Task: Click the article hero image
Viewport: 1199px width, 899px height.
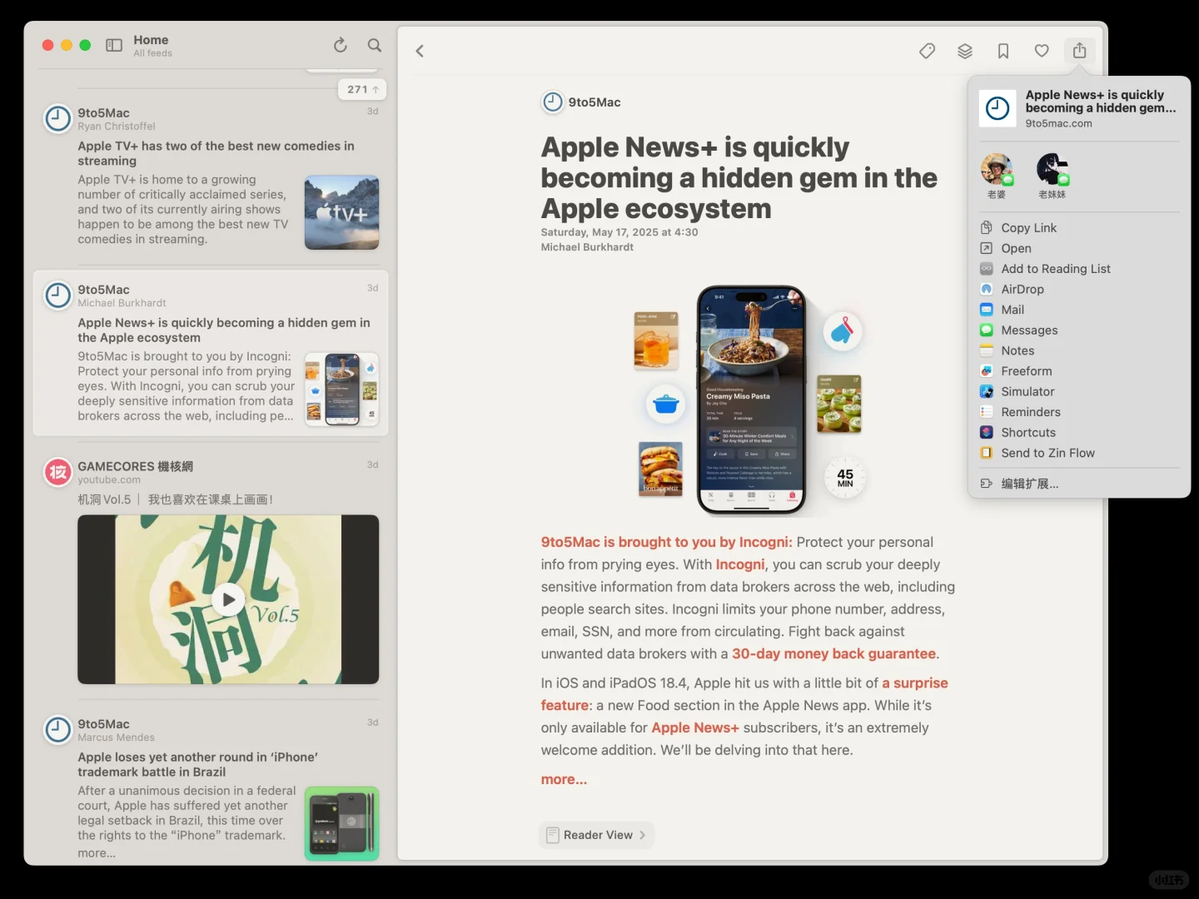Action: click(x=748, y=401)
